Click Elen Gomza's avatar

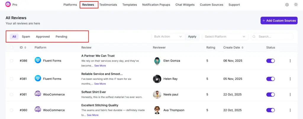point(157,61)
